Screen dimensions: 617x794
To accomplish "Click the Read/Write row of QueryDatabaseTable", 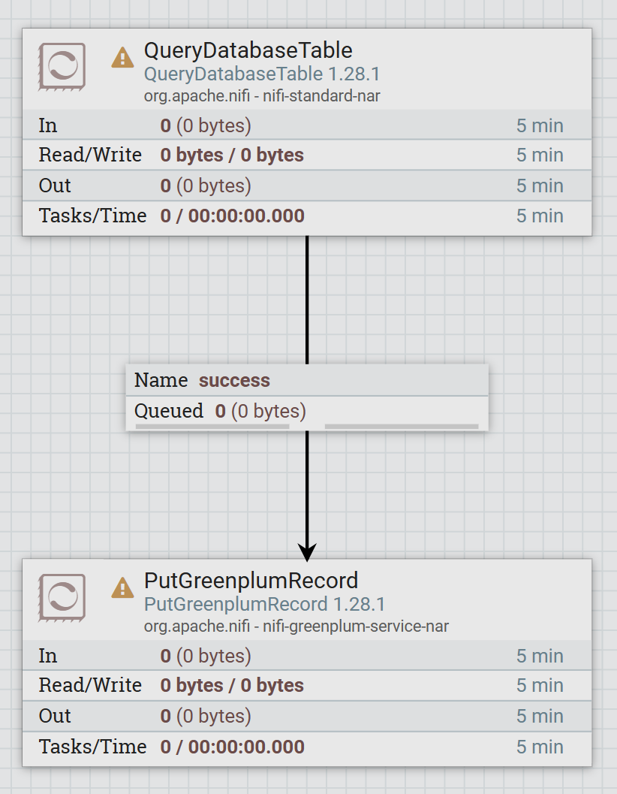I will (x=307, y=155).
